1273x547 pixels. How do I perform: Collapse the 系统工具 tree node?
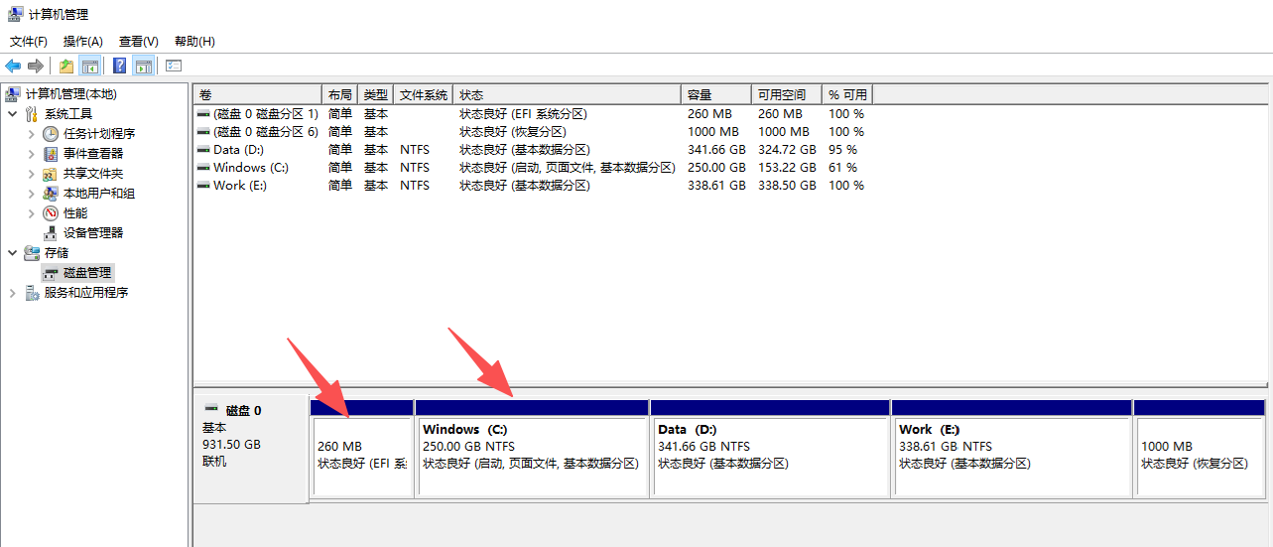pyautogui.click(x=12, y=114)
